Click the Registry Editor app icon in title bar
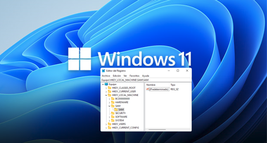This screenshot has width=267, height=143. click(x=103, y=71)
